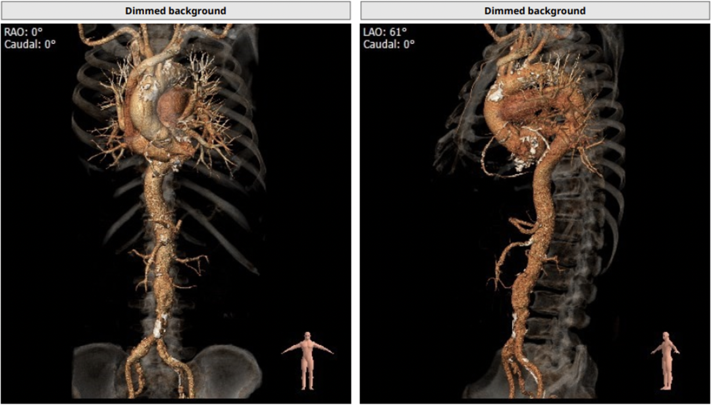
Task: Click the Caudal: 0° label in left view
Action: pos(30,44)
